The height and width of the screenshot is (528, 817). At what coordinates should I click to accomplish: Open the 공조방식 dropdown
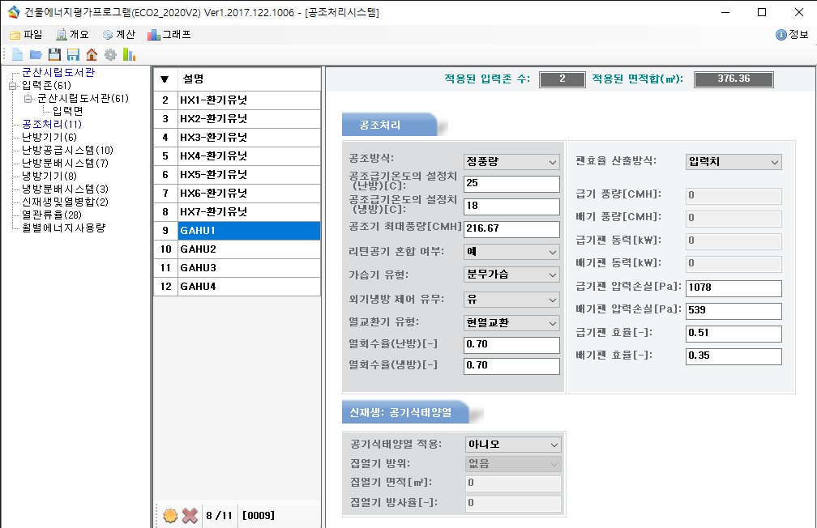coord(511,161)
